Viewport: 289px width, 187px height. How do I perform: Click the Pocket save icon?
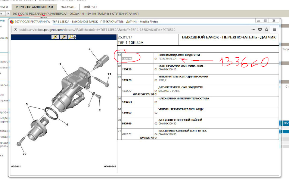click(260, 29)
